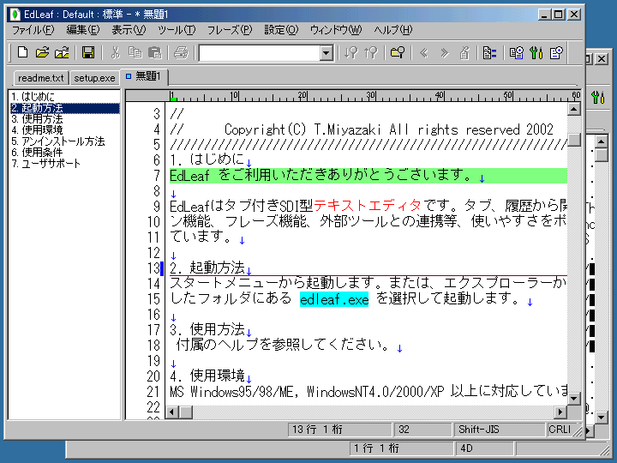Click the highlighted edleaf.exe text

point(334,299)
